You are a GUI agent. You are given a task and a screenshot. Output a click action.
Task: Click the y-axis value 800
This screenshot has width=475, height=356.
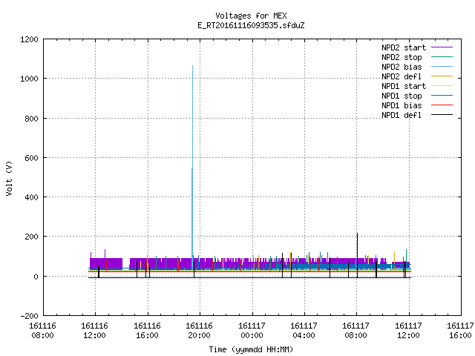tap(31, 119)
